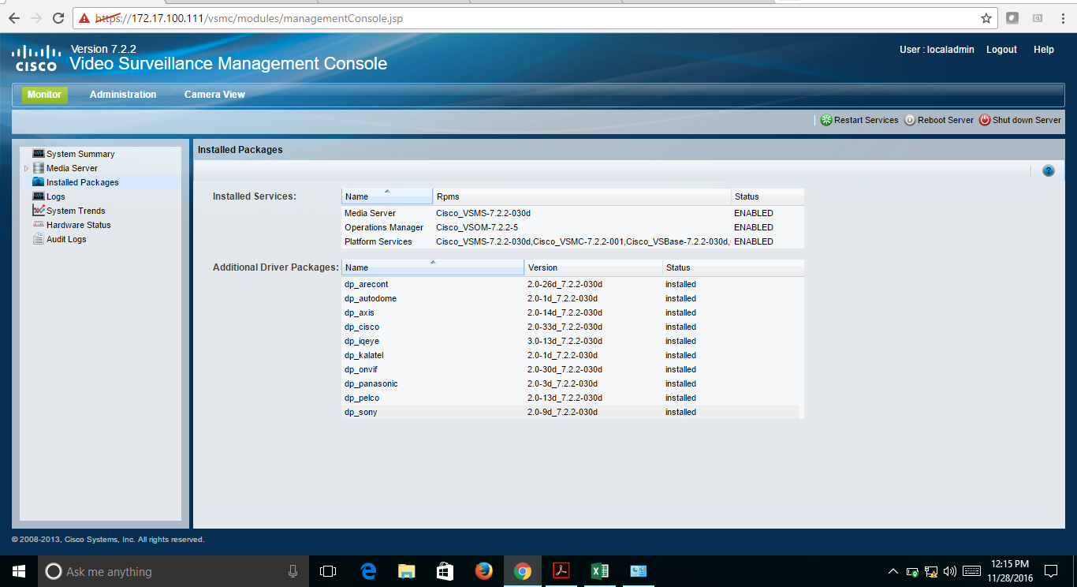Launch Microsoft Edge from taskbar
The image size is (1077, 587).
click(367, 571)
